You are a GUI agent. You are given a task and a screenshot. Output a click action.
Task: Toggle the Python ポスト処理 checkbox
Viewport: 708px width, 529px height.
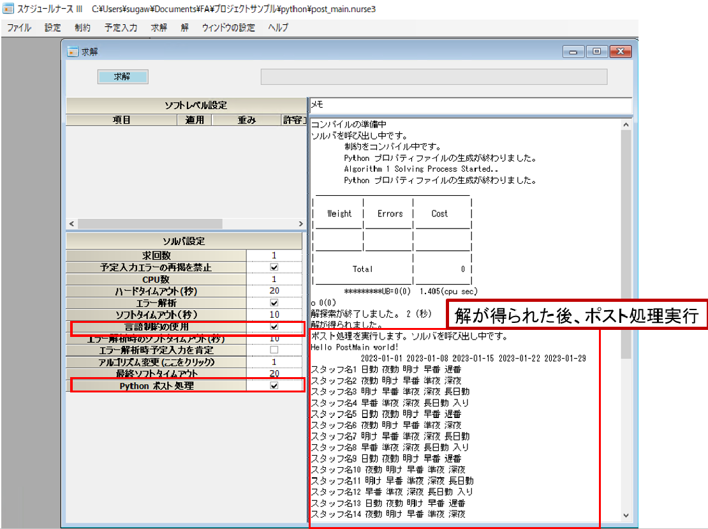274,385
